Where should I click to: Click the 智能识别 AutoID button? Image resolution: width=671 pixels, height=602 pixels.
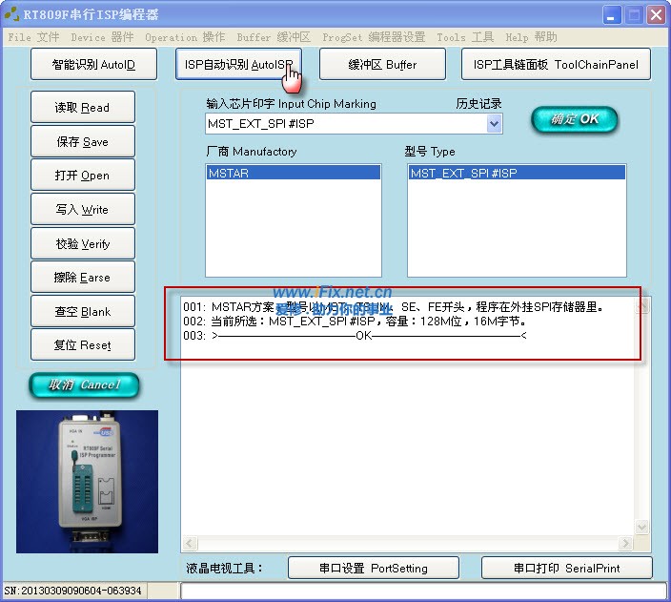(x=95, y=65)
